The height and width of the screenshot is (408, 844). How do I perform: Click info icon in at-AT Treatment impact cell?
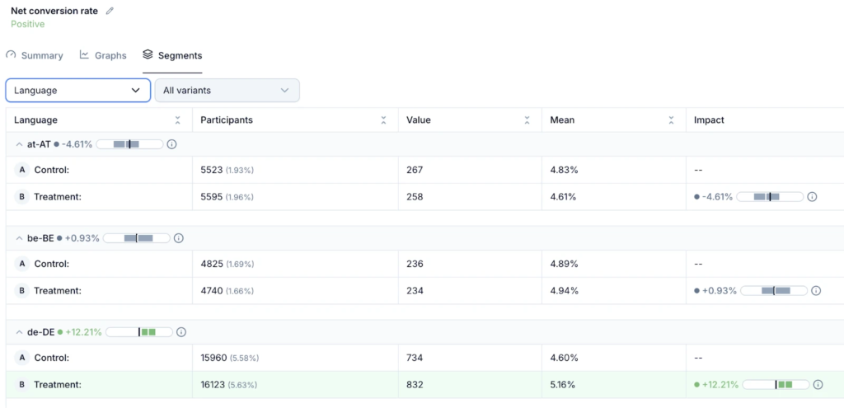[812, 197]
